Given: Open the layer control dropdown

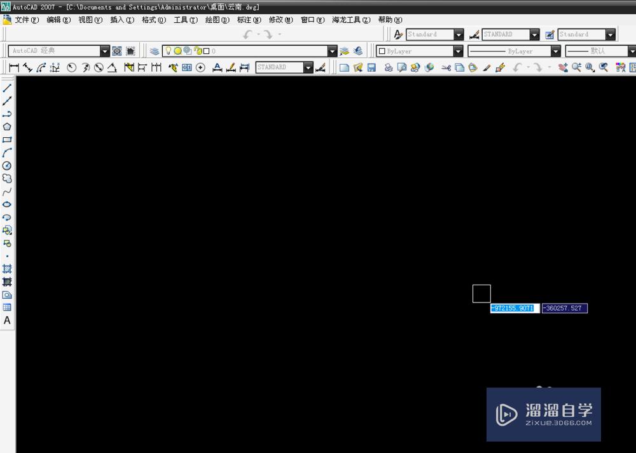Looking at the screenshot, I should (x=332, y=51).
